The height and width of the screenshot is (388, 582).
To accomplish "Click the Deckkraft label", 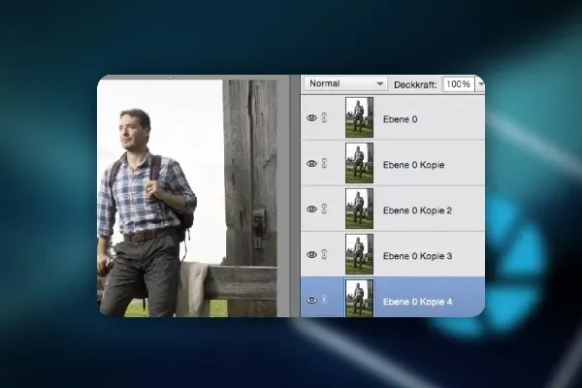I will [x=415, y=84].
